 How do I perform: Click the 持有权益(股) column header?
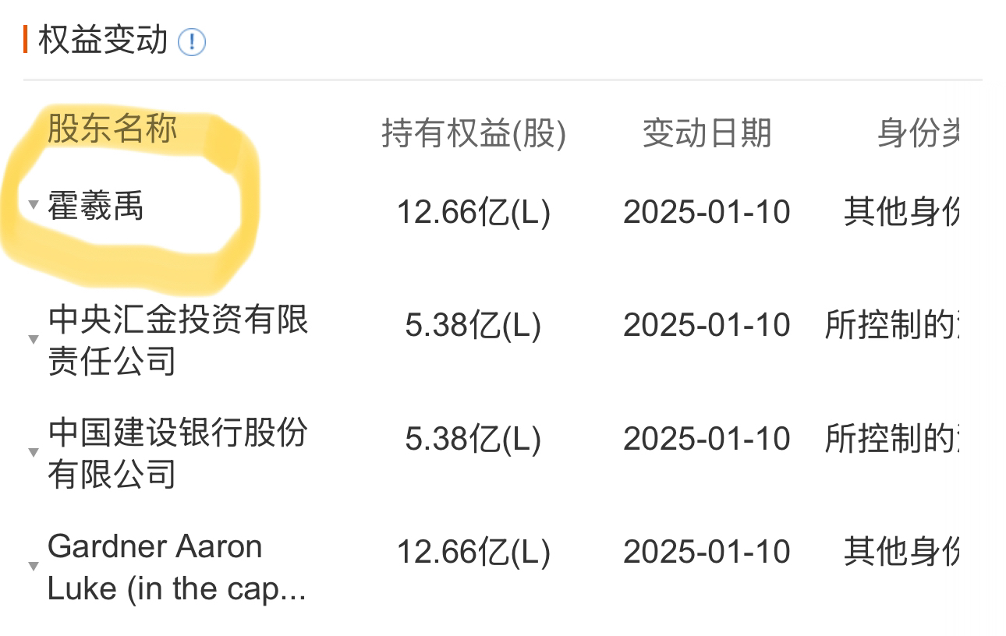(473, 133)
